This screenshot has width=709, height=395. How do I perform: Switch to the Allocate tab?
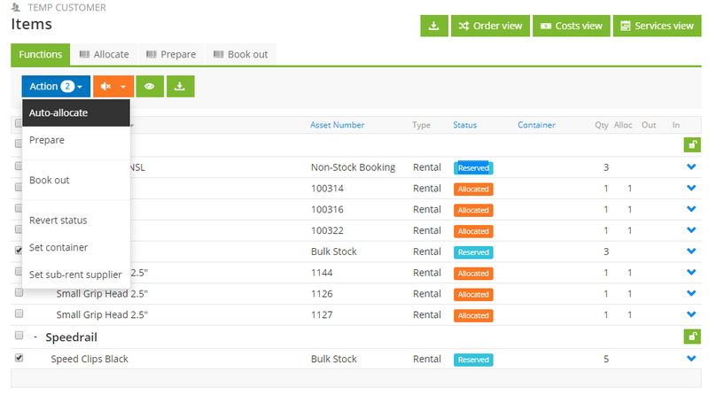(x=103, y=55)
